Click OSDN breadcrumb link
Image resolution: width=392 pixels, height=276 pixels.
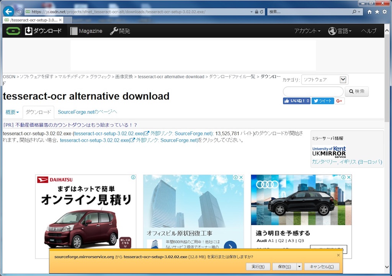[x=9, y=77]
